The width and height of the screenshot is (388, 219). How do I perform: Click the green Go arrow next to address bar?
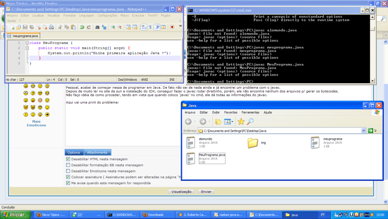[x=371, y=131]
